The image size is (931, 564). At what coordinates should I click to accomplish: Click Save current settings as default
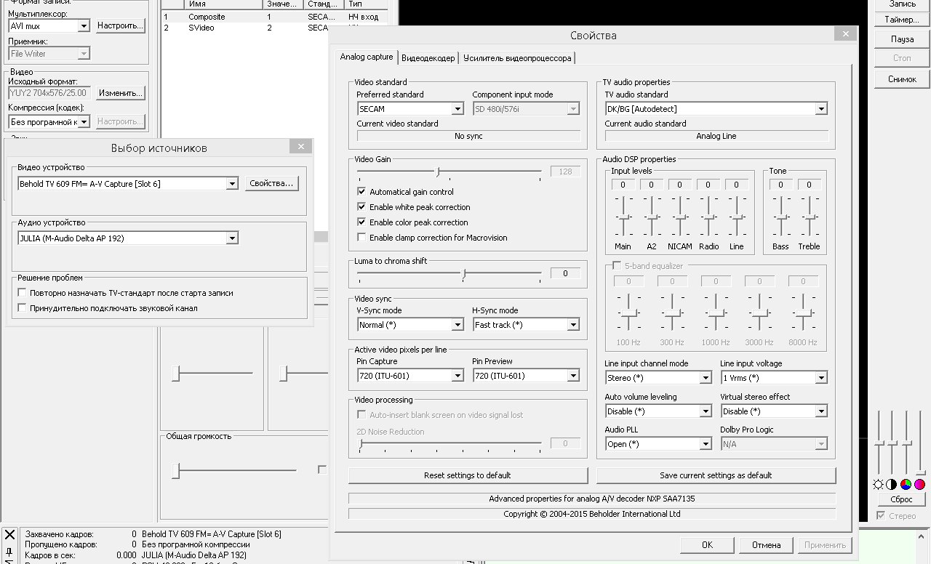click(716, 475)
